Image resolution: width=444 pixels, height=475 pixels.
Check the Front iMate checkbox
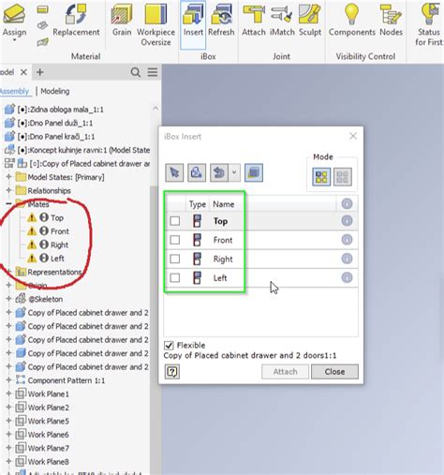click(x=175, y=240)
